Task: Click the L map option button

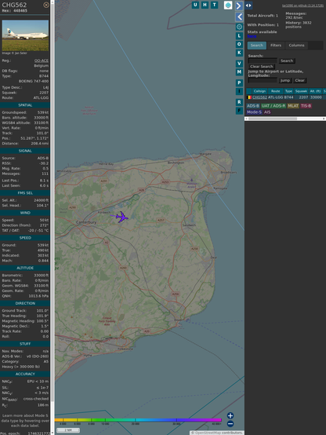Action: point(239,36)
